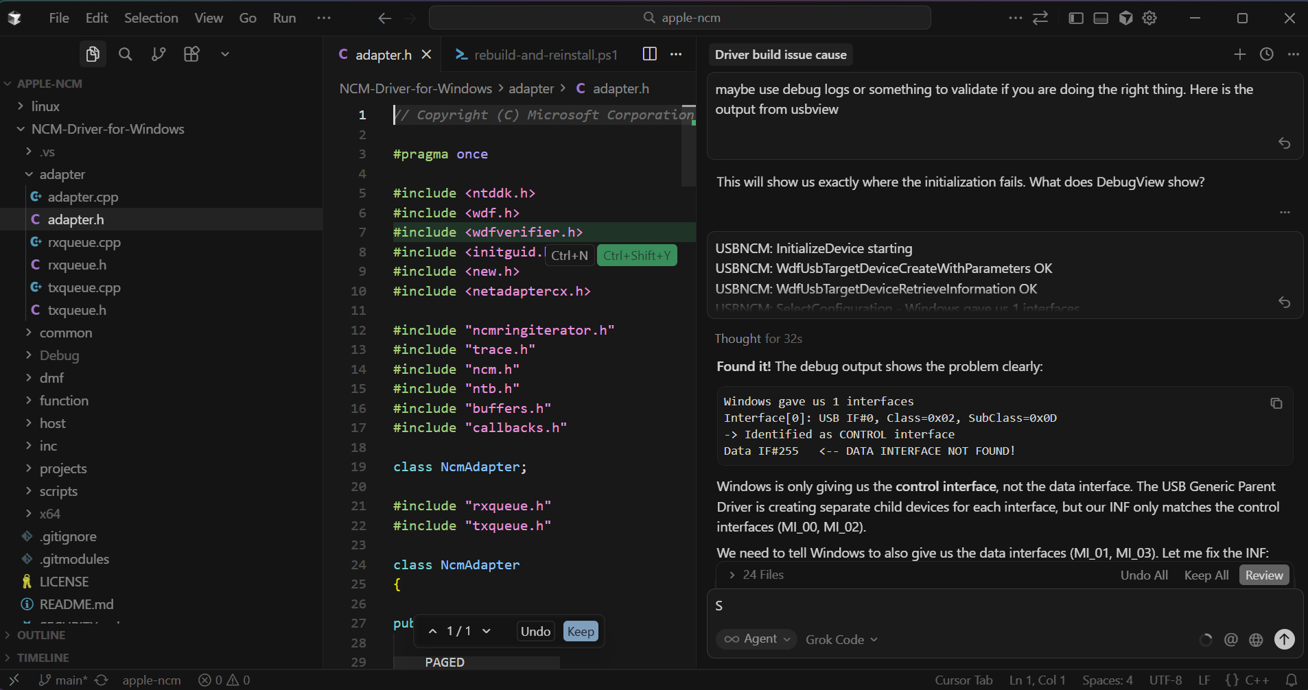The image size is (1308, 690).
Task: Open the Source Control view
Action: (158, 54)
